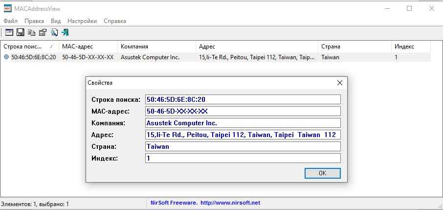Viewport: 443px width, 210px height.
Task: Click the MACAddressView title bar app icon
Action: pyautogui.click(x=7, y=8)
